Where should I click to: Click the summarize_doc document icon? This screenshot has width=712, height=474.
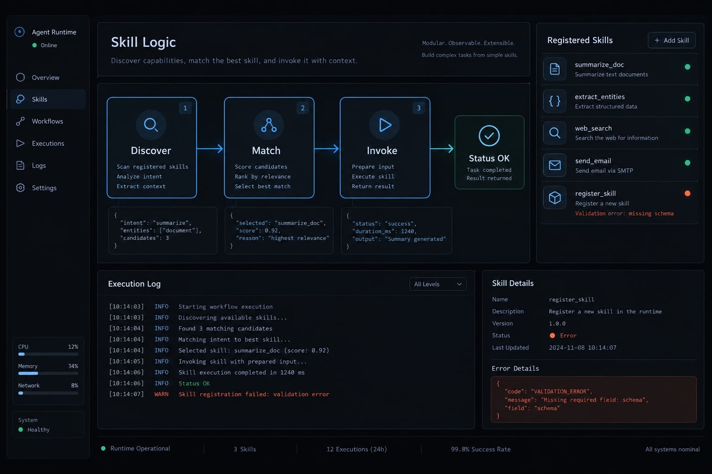(x=555, y=69)
